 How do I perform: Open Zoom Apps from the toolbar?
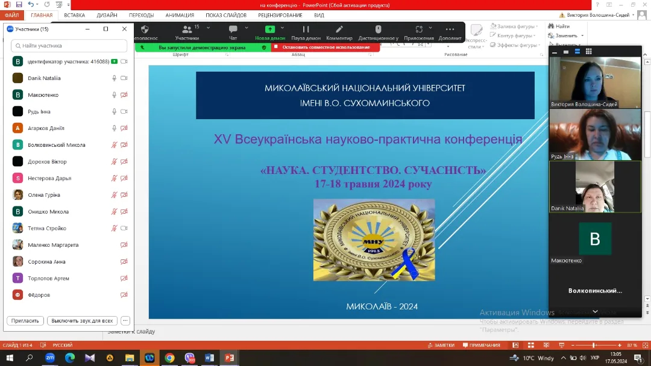[418, 29]
